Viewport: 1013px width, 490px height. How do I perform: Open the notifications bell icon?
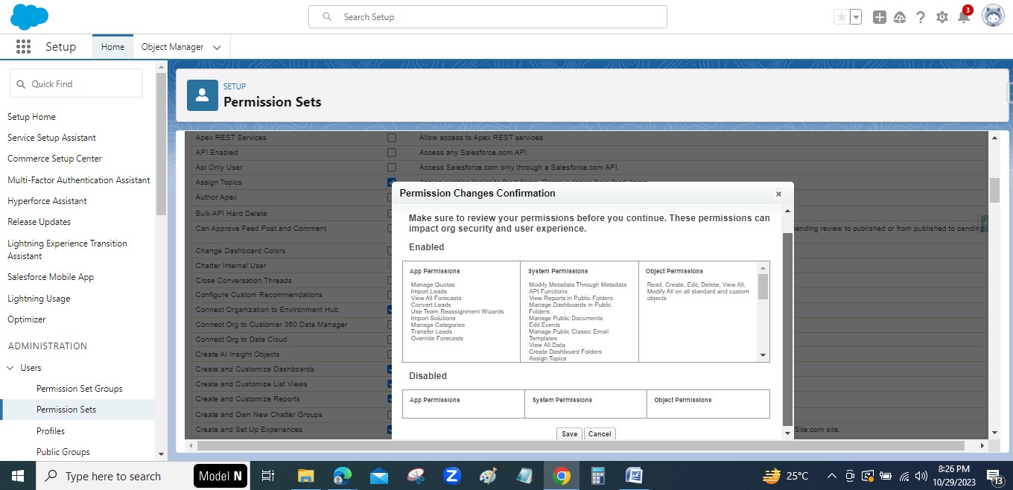pyautogui.click(x=963, y=17)
